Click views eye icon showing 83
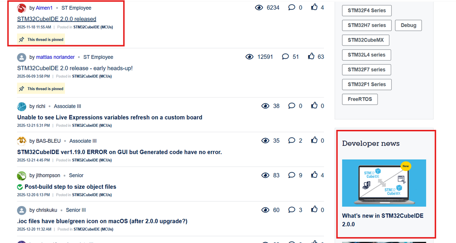The height and width of the screenshot is (243, 456). click(x=265, y=175)
